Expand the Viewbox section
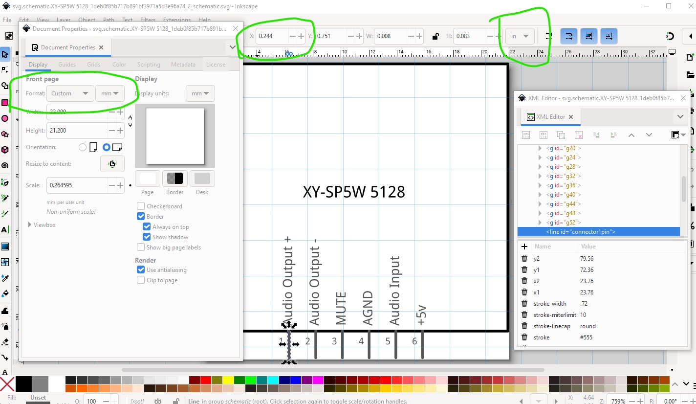Screen dimensions: 696x404 (x=30, y=225)
